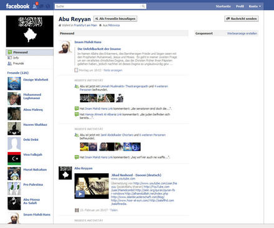Open Imam Mahdi Hans author link on wall post
274x228 pixels.
(x=88, y=42)
